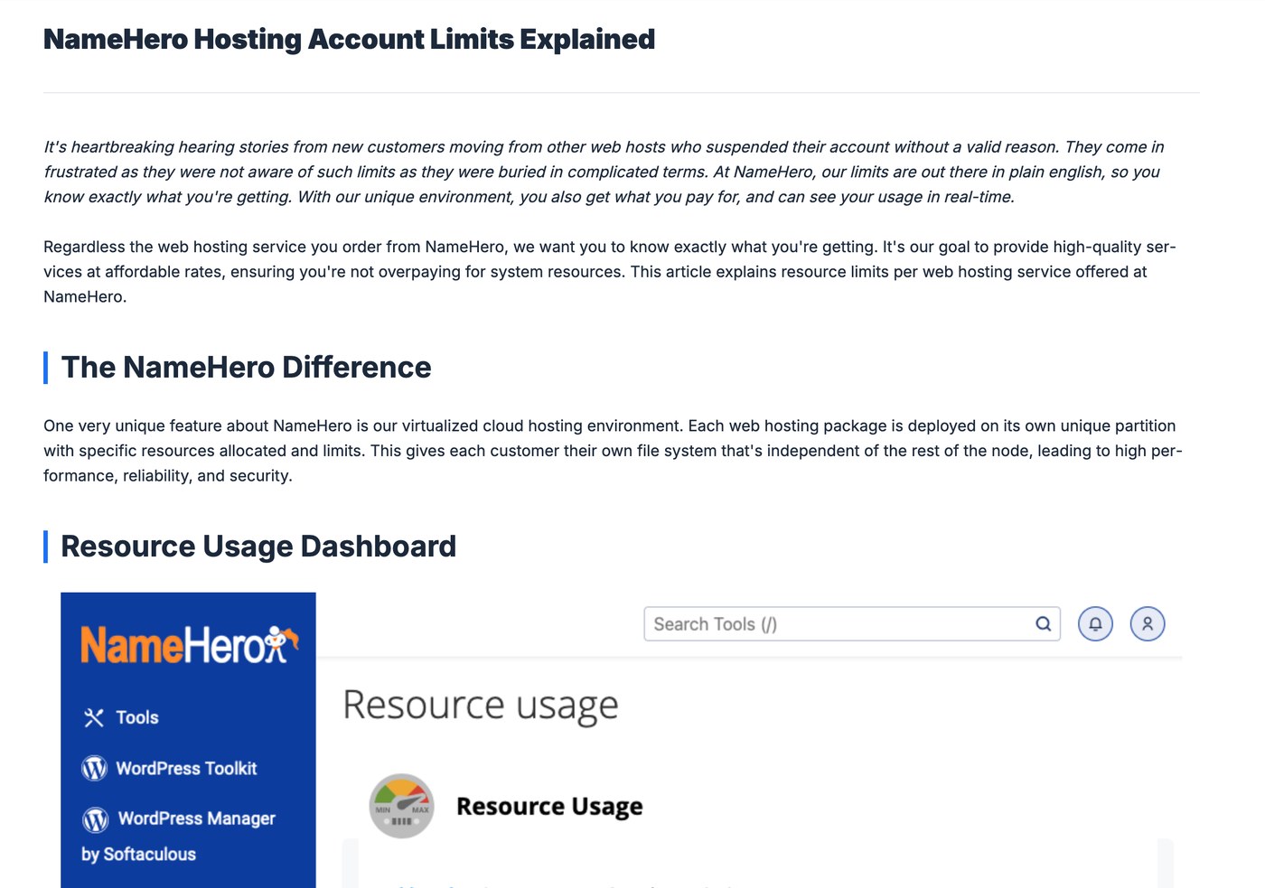The image size is (1265, 888).
Task: Open the user account icon
Action: (x=1148, y=623)
